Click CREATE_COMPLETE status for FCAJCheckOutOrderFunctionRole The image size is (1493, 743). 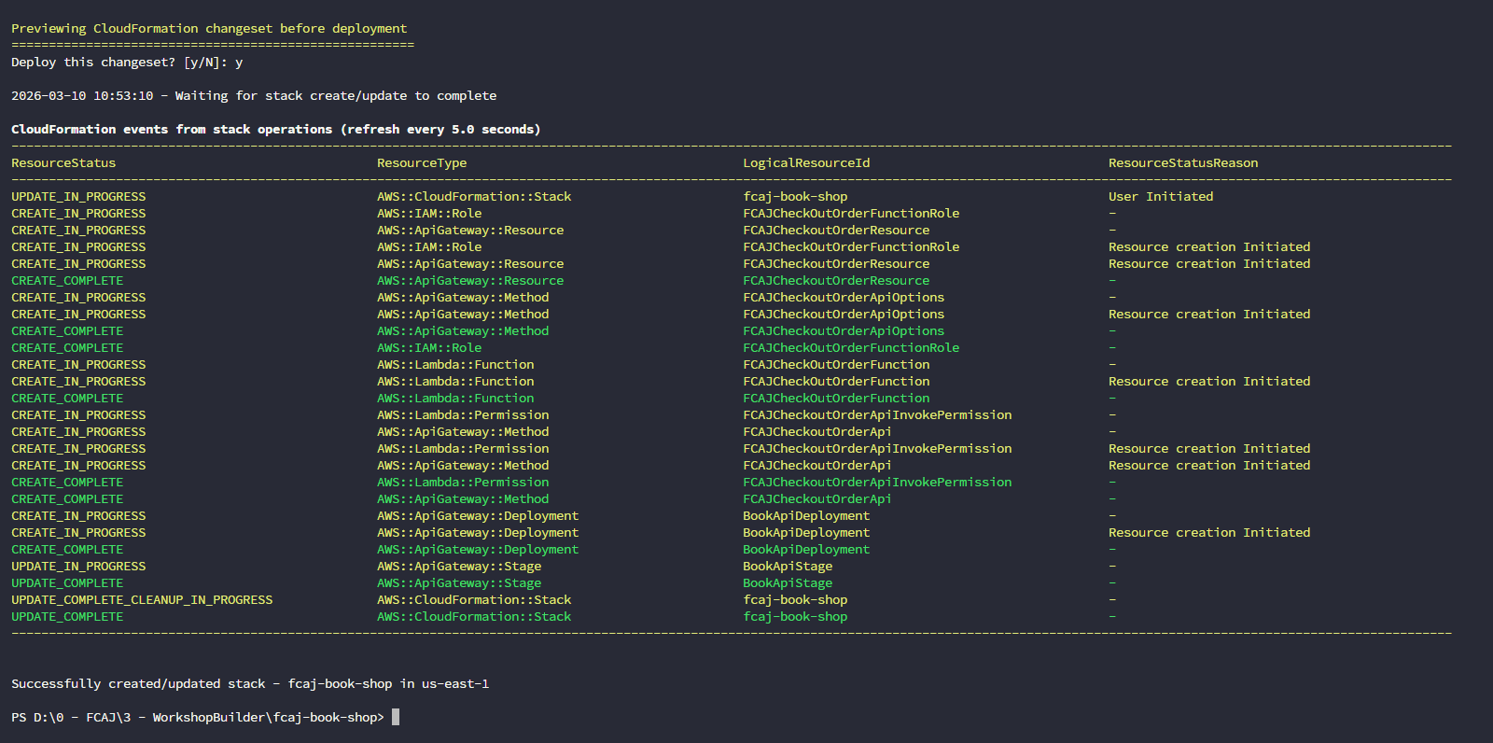67,347
